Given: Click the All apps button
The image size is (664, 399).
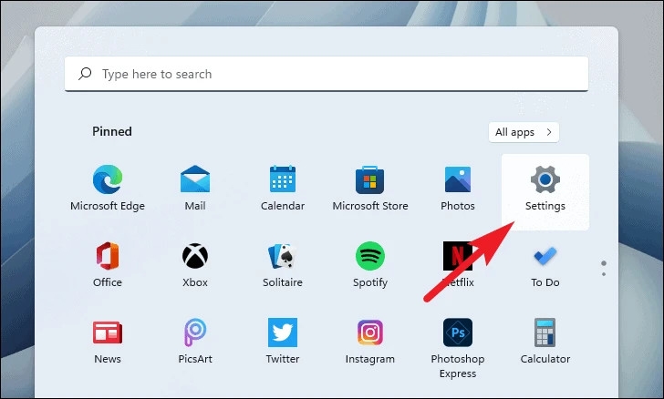Looking at the screenshot, I should point(524,132).
